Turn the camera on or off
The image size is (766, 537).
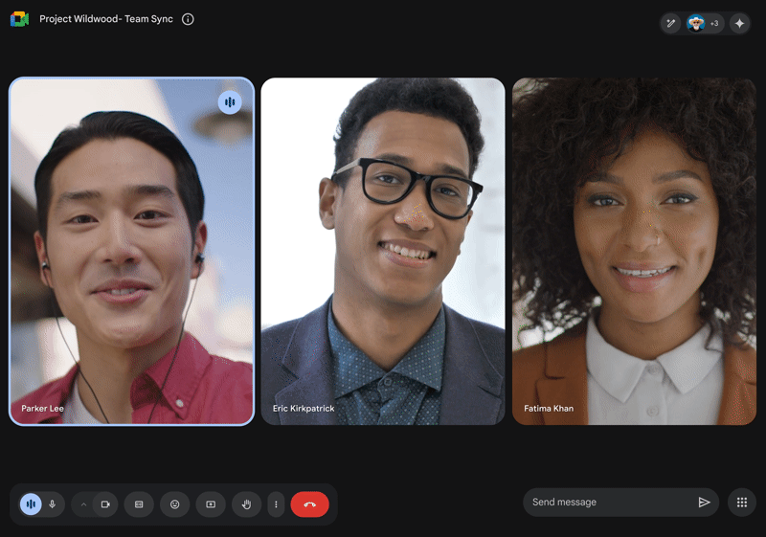pyautogui.click(x=105, y=504)
